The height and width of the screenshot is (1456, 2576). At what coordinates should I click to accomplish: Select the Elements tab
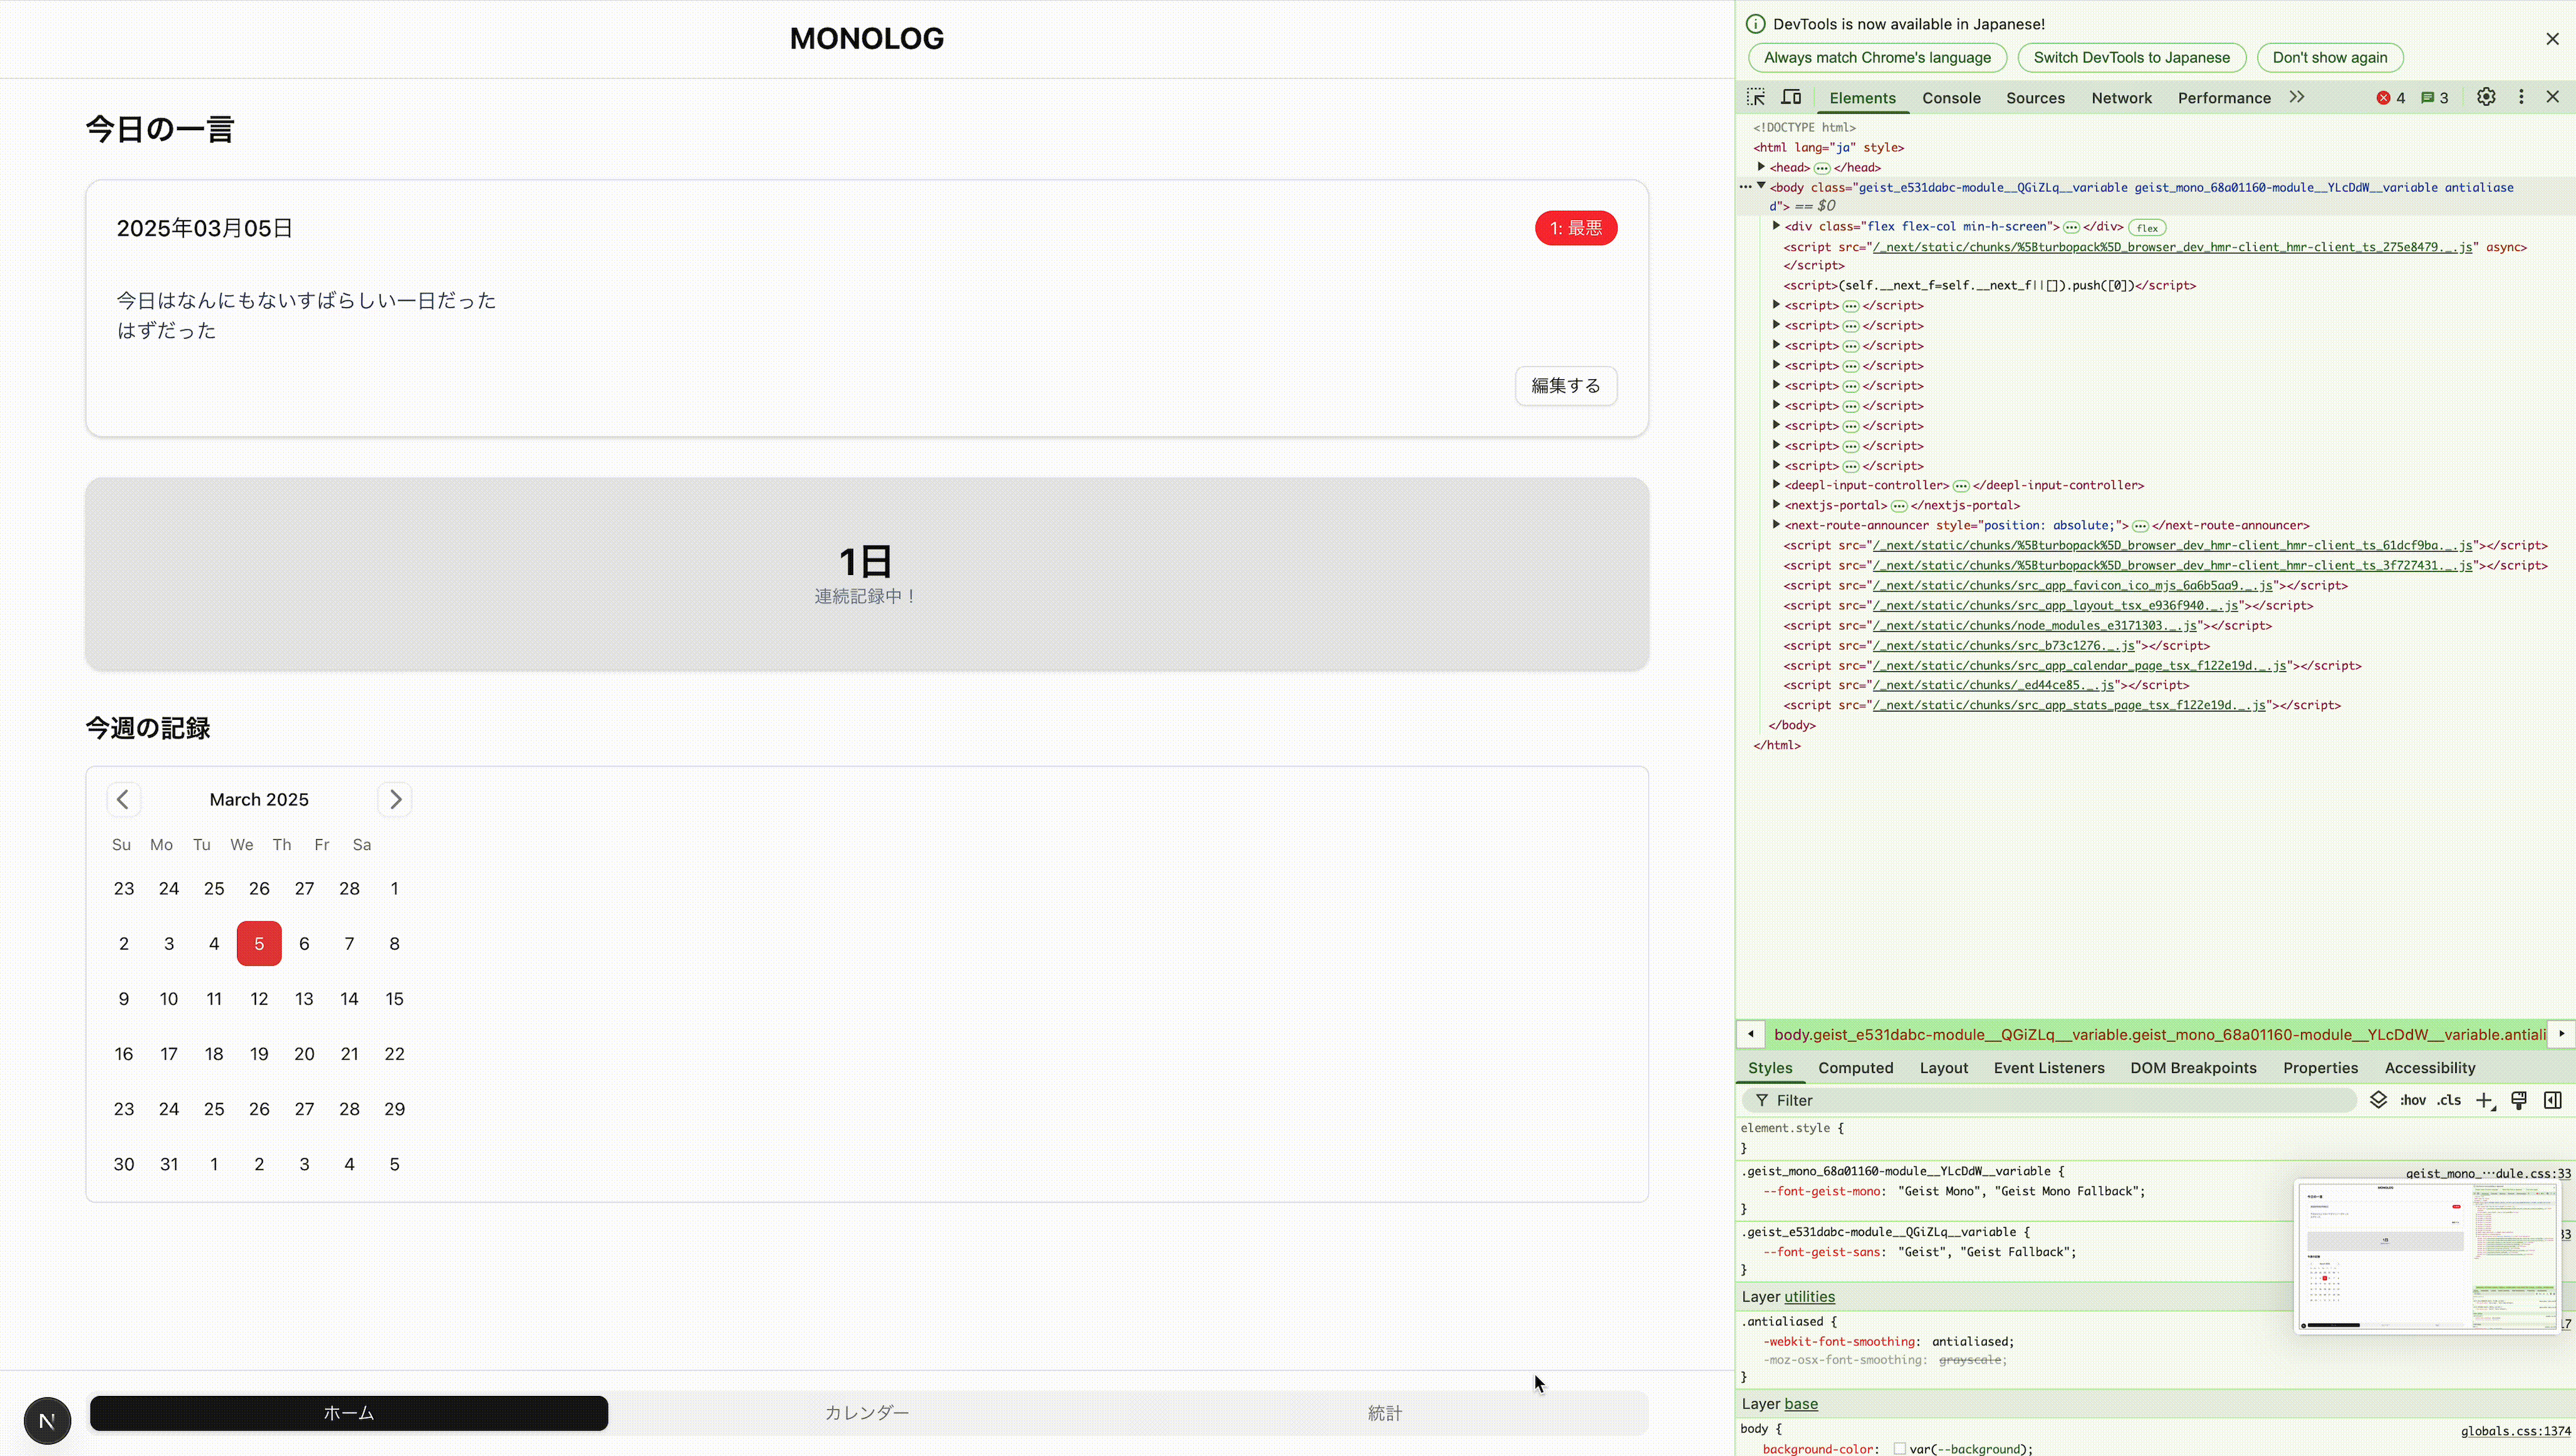1862,98
